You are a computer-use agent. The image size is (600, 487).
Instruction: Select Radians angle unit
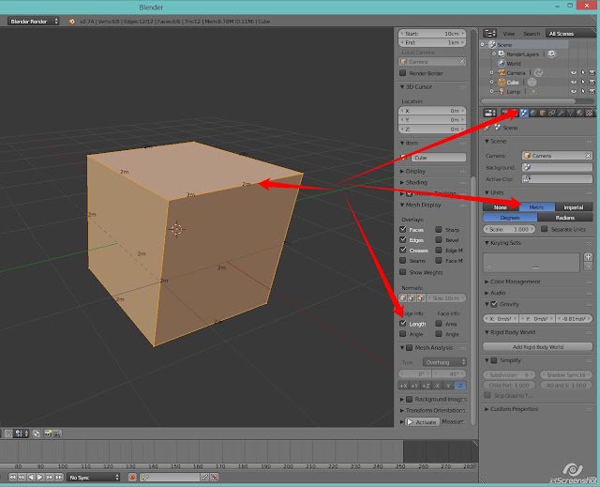[564, 218]
